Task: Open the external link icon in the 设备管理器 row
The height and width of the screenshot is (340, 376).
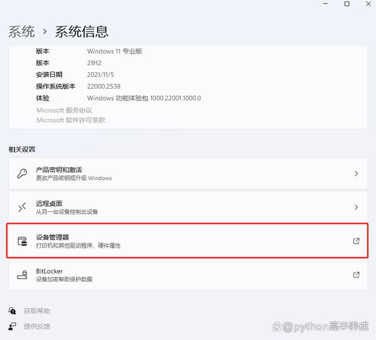Action: coord(356,241)
